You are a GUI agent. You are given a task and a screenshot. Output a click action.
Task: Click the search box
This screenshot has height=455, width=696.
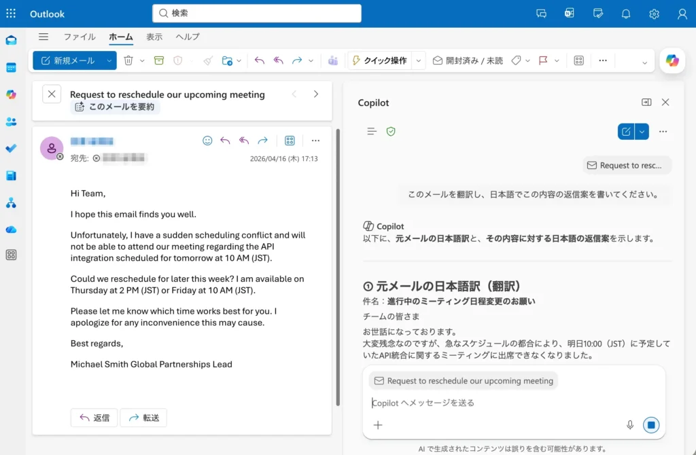pyautogui.click(x=256, y=14)
